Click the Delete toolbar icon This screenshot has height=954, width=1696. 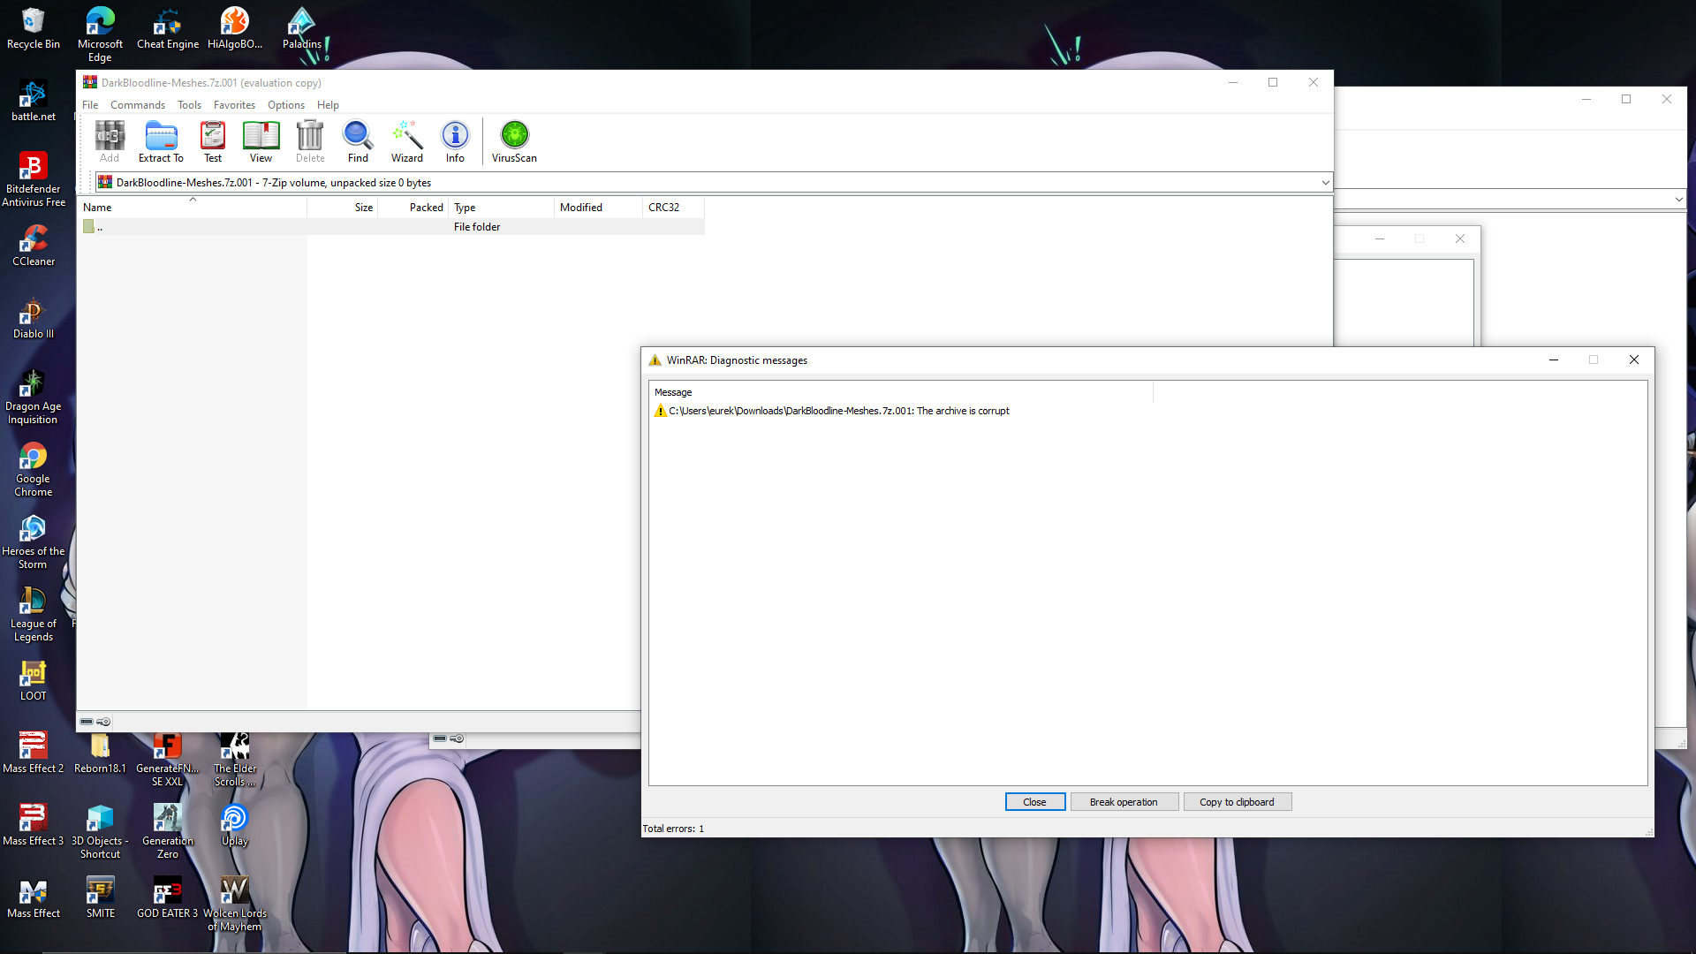pos(310,141)
